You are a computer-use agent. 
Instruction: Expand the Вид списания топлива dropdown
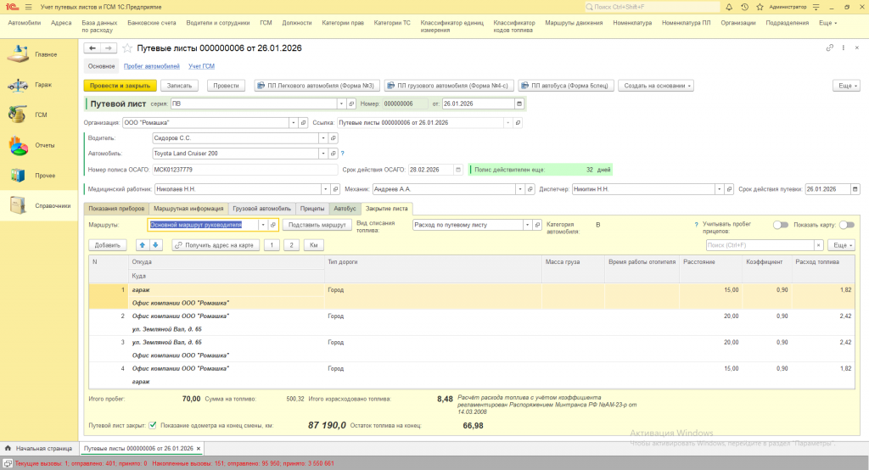(527, 225)
